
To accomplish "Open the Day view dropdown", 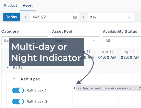I will click(110, 17).
